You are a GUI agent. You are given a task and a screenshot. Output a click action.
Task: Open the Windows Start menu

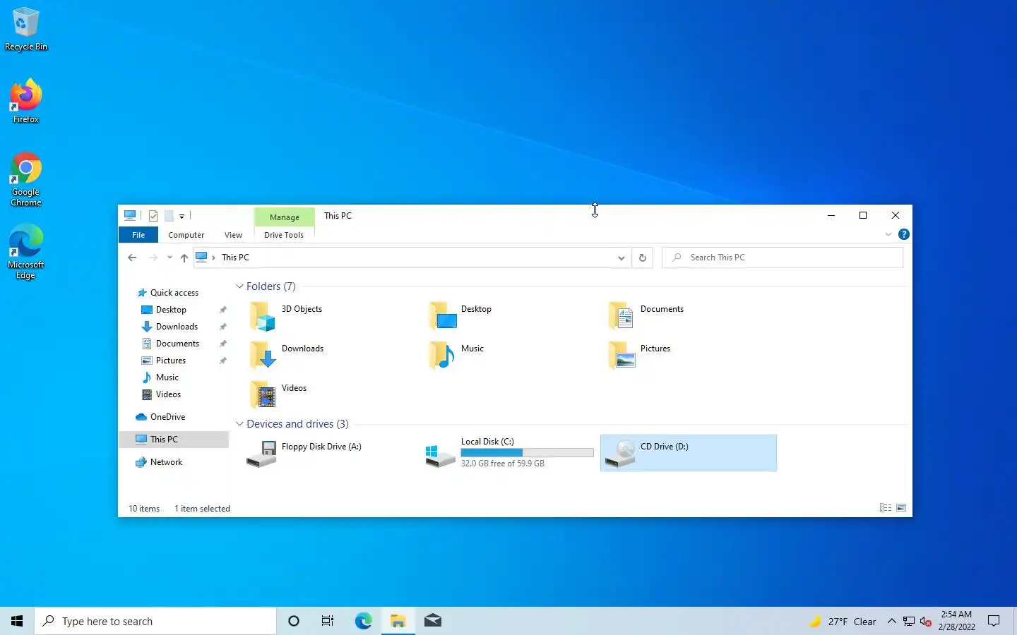click(x=17, y=621)
